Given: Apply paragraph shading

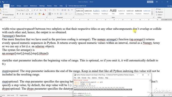Looking at the screenshot, I should [x=66, y=14].
